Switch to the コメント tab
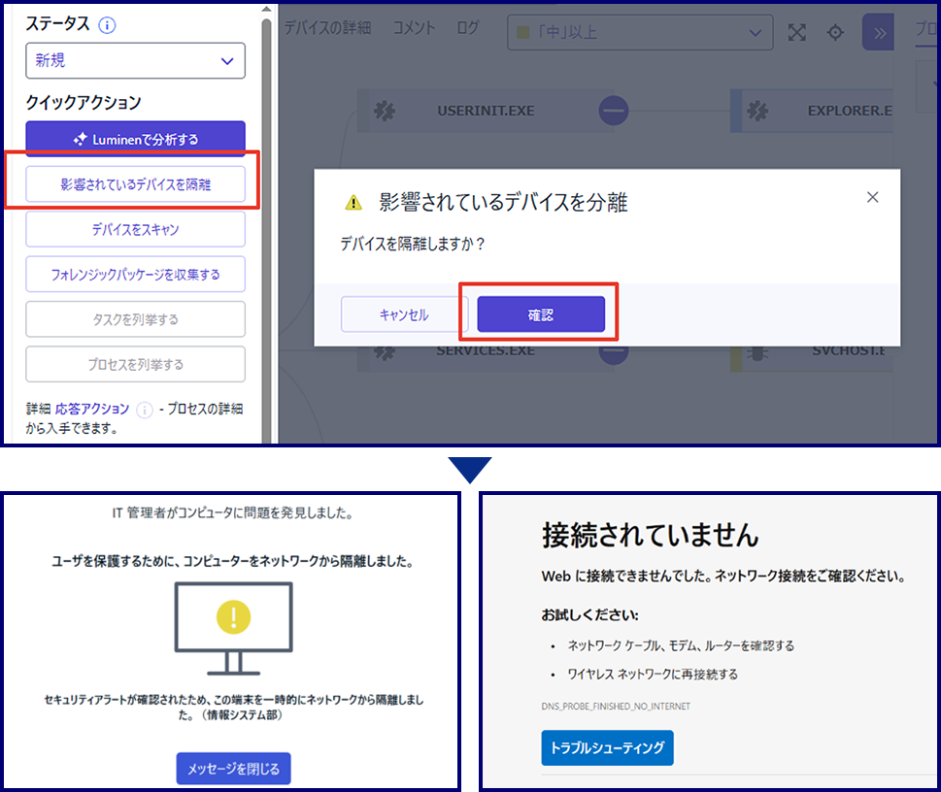 point(414,28)
